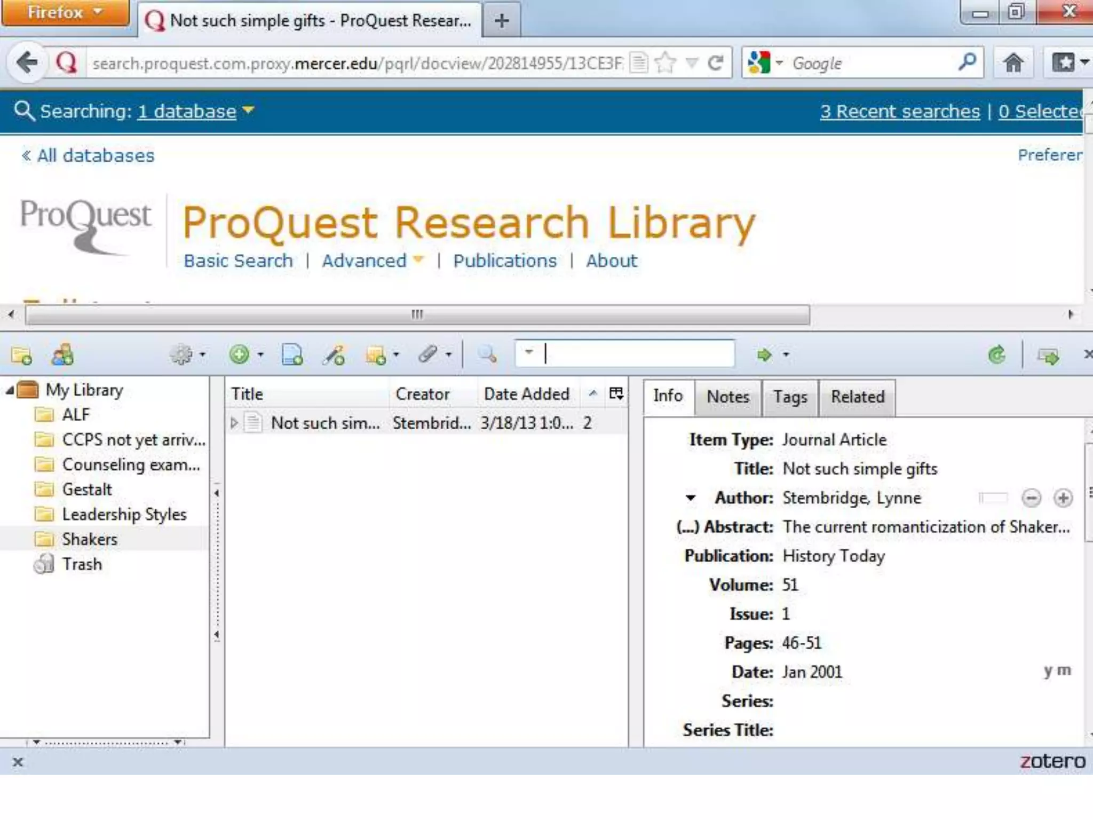Switch to the Tags tab
Viewport: 1093px width, 820px height.
790,397
